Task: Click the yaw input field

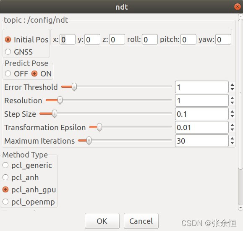Action: coord(223,39)
